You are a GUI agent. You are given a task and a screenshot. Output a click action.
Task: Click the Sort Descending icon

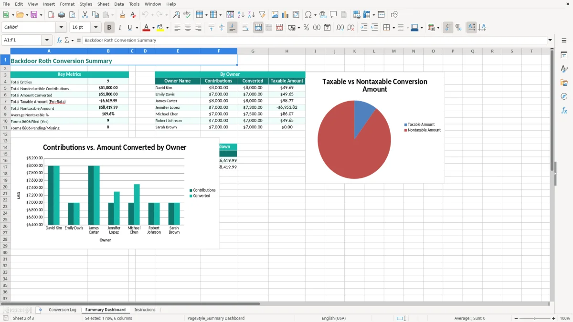coord(252,15)
